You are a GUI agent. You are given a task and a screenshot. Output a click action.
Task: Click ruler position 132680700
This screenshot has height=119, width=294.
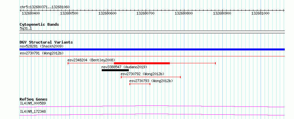pos(146,13)
